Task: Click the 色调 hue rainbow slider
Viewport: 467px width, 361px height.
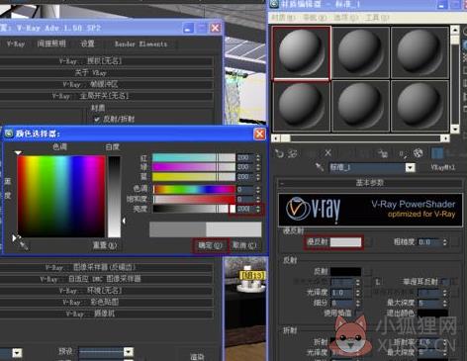Action: click(x=194, y=189)
